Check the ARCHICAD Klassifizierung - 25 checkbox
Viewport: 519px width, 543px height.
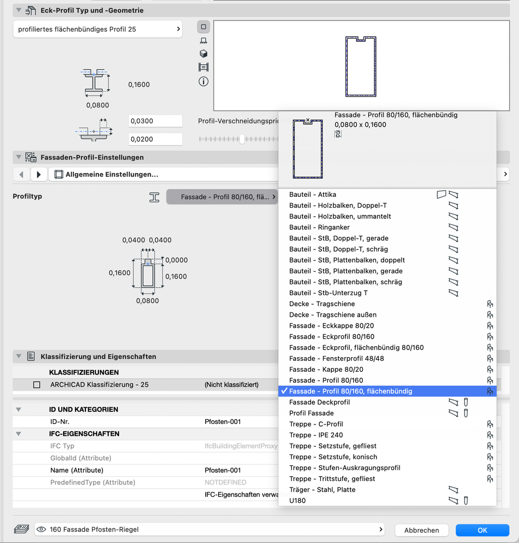click(x=37, y=385)
